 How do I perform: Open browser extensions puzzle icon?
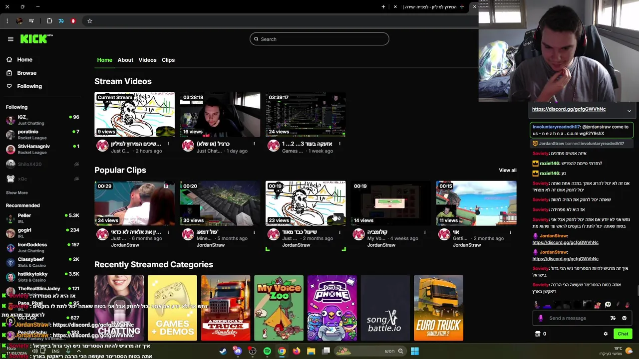coord(49,21)
